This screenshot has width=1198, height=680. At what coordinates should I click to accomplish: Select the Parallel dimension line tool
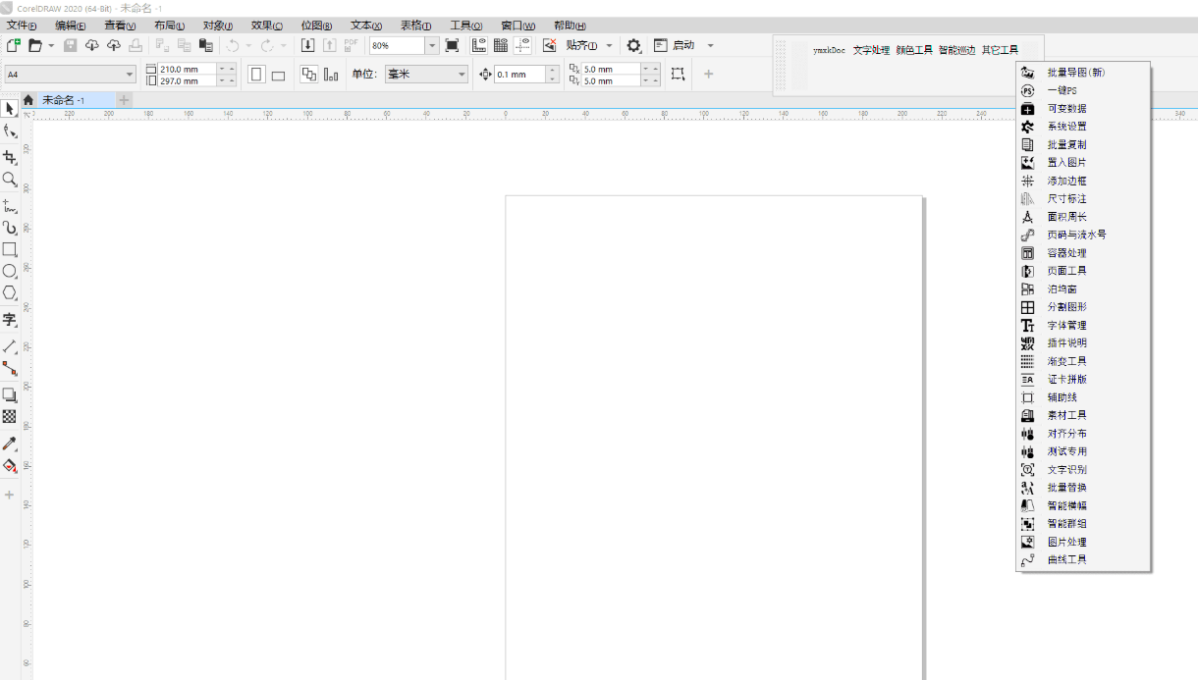click(10, 346)
